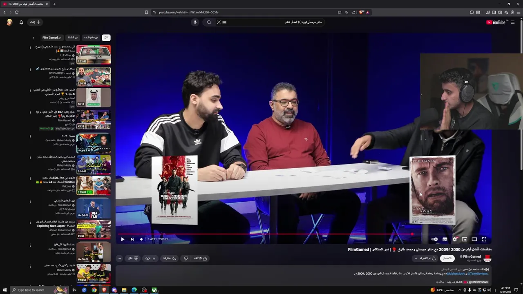This screenshot has height=294, width=523.
Task: Toggle autoplay switch in player
Action: [435, 239]
